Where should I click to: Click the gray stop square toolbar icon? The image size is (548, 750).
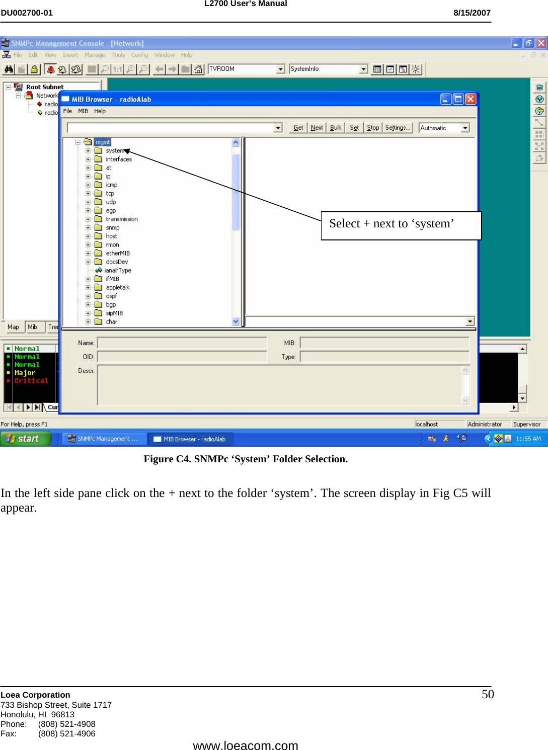click(92, 69)
